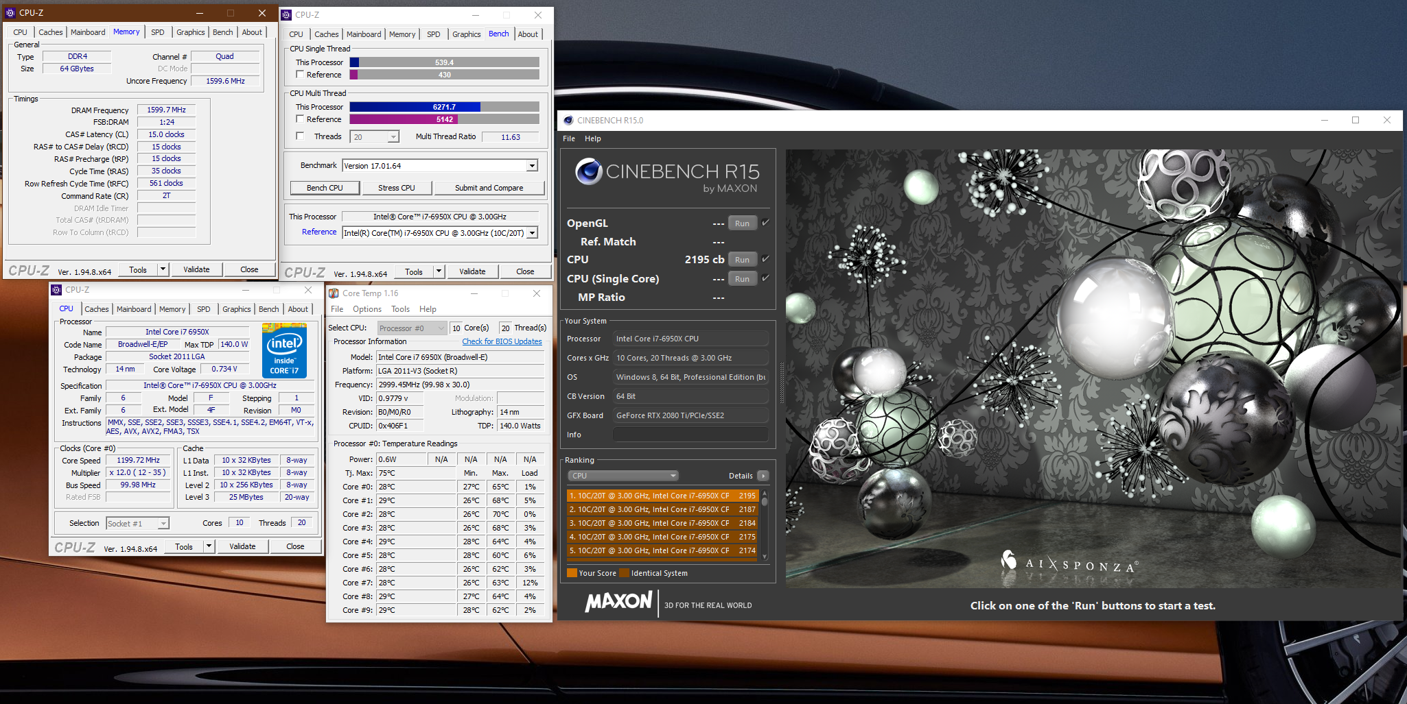The height and width of the screenshot is (704, 1407).
Task: Click the Intel Inside Core i7 logo
Action: point(284,351)
